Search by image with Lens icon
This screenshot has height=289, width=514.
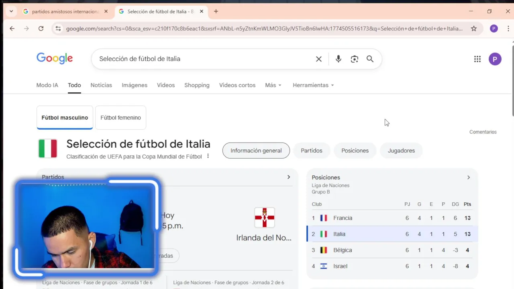click(x=354, y=59)
